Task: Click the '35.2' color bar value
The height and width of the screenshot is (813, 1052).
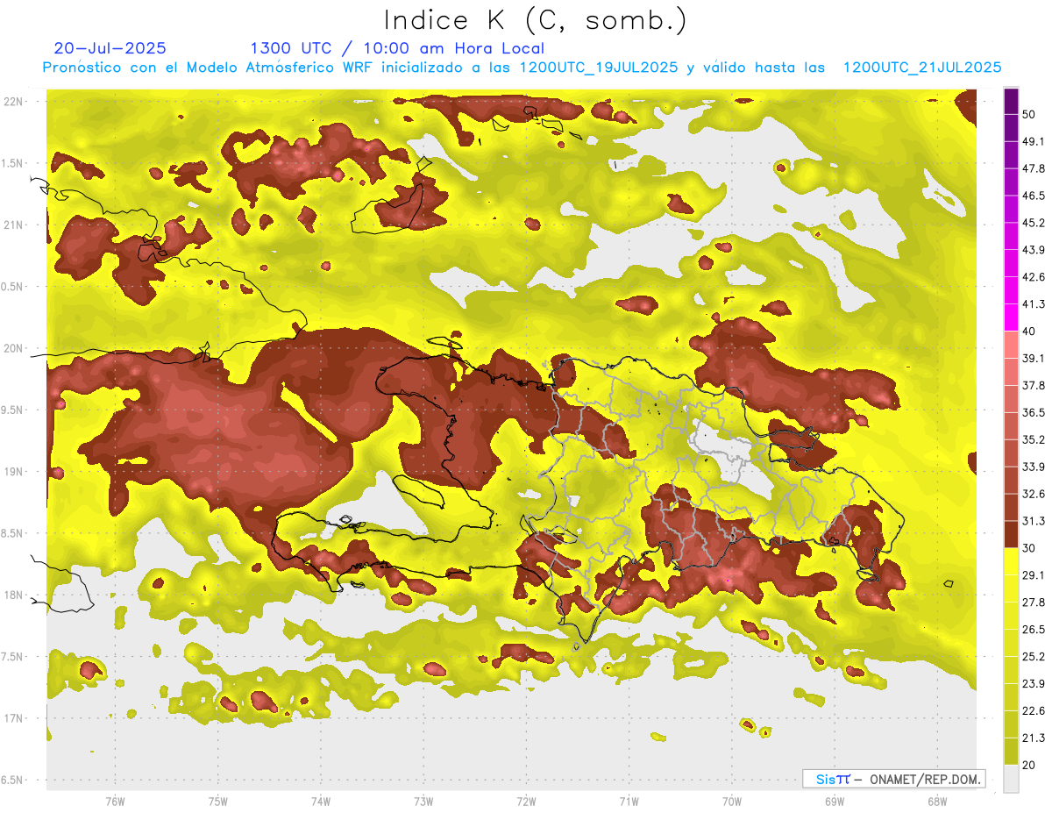Action: (1034, 439)
